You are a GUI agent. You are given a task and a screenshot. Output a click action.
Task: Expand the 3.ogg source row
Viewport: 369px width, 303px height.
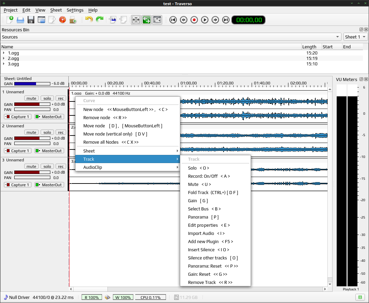click(x=3, y=64)
